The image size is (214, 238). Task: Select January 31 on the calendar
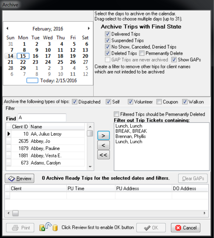click(x=10, y=44)
